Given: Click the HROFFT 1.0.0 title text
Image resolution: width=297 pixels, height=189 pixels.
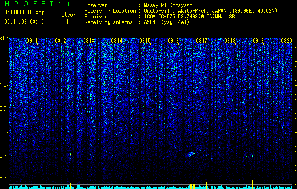Looking at the screenshot, I should [37, 4].
